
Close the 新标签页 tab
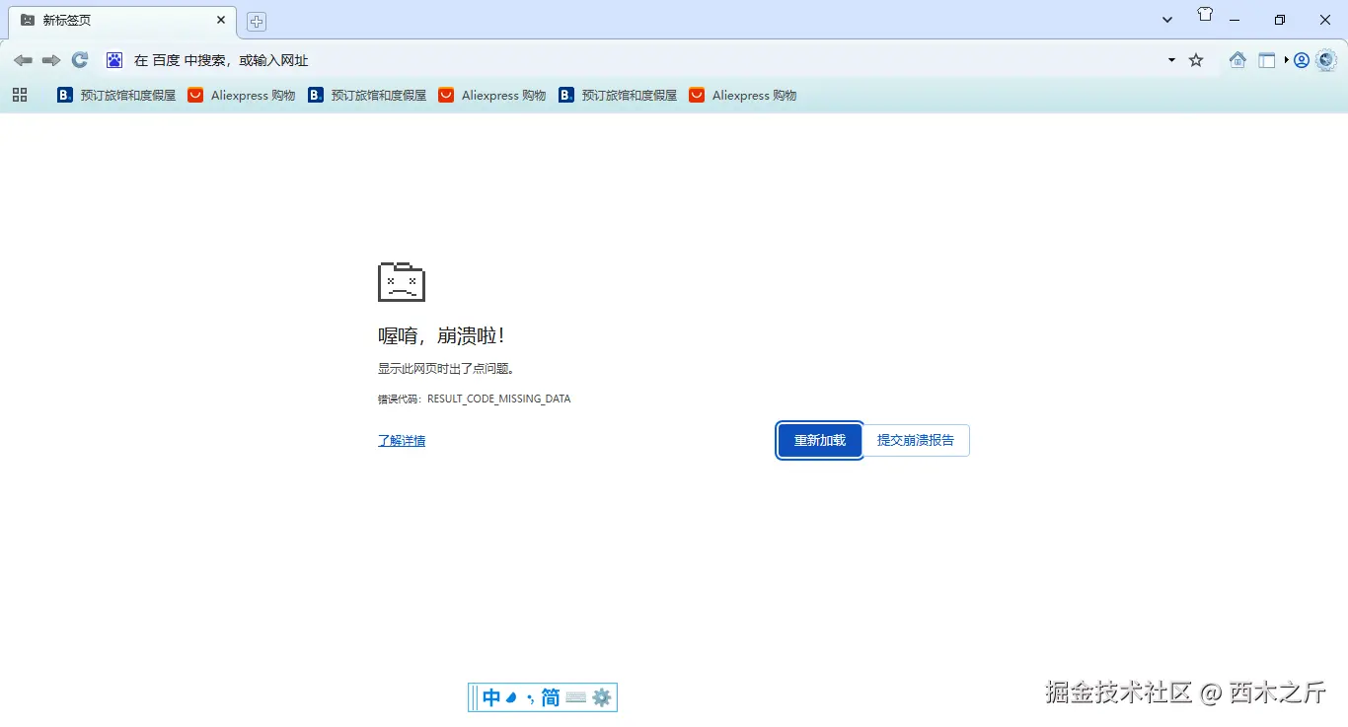click(x=221, y=20)
